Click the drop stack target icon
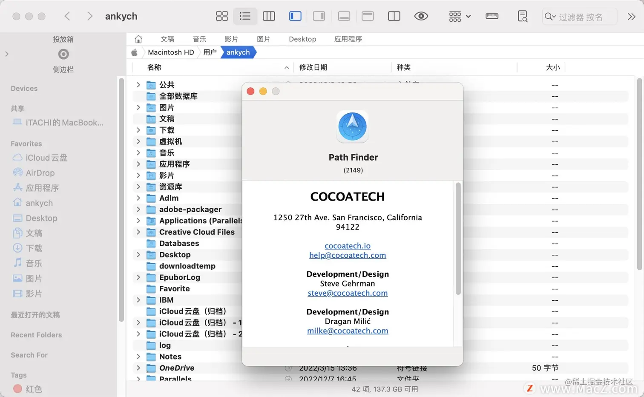This screenshot has height=397, width=644. pos(63,54)
